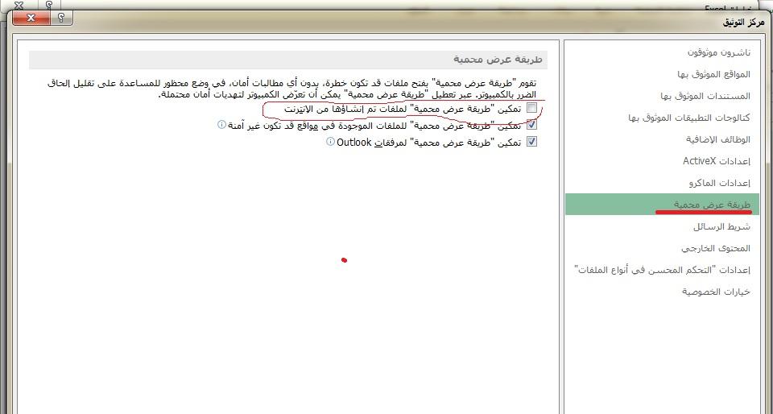The height and width of the screenshot is (414, 773).
Task: Open إعدادات الماكرو page
Action: click(x=720, y=183)
